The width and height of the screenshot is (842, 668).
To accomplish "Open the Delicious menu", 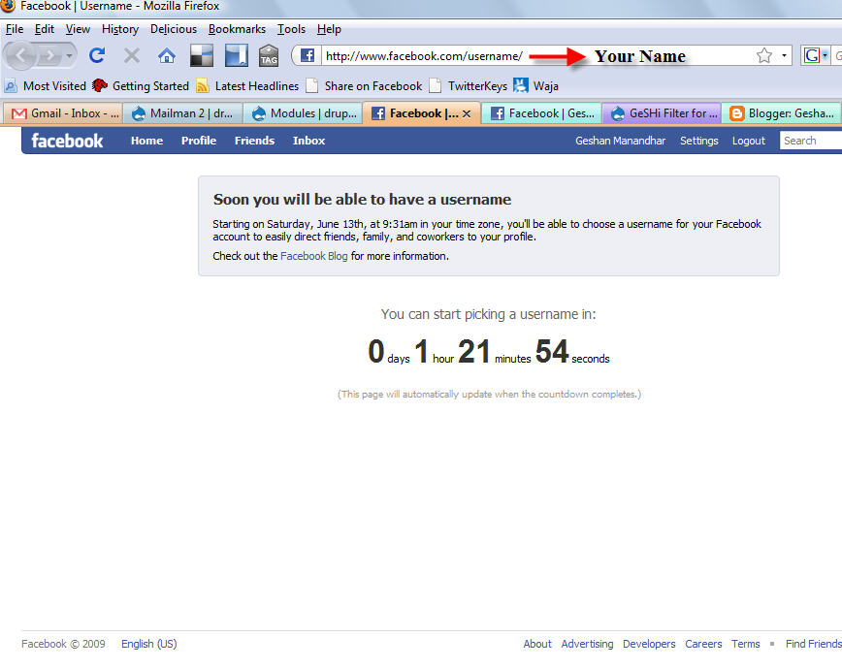I will point(174,29).
